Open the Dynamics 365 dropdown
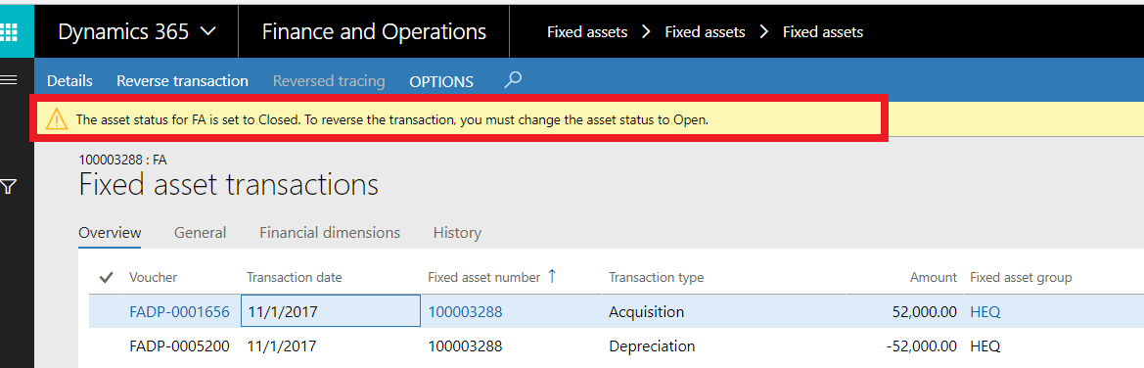Viewport: 1144px width, 368px height. click(136, 32)
